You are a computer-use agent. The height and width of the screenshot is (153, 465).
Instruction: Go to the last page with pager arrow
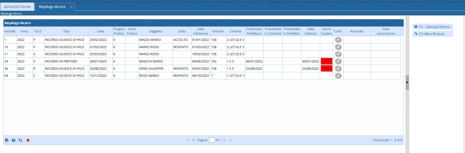[230, 140]
